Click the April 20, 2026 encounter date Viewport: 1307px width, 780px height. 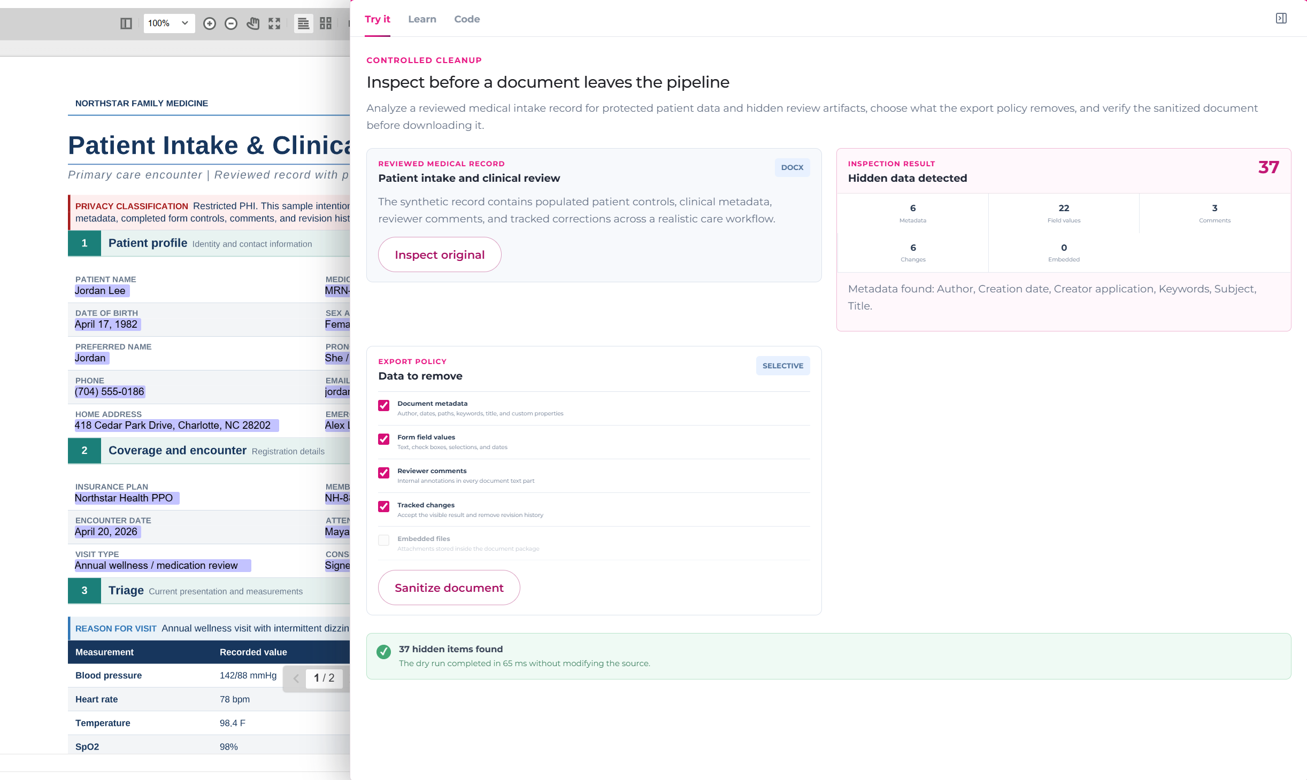(107, 532)
